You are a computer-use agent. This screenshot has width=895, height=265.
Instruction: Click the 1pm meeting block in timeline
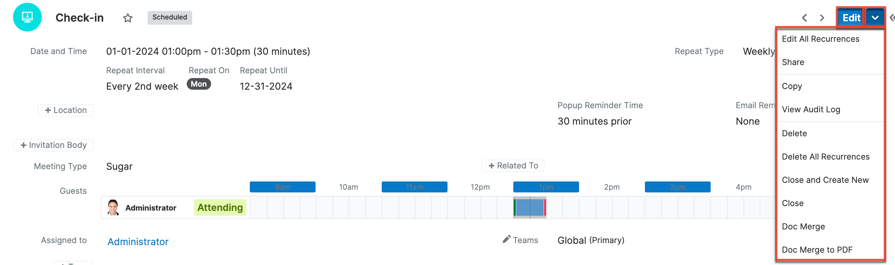[530, 207]
